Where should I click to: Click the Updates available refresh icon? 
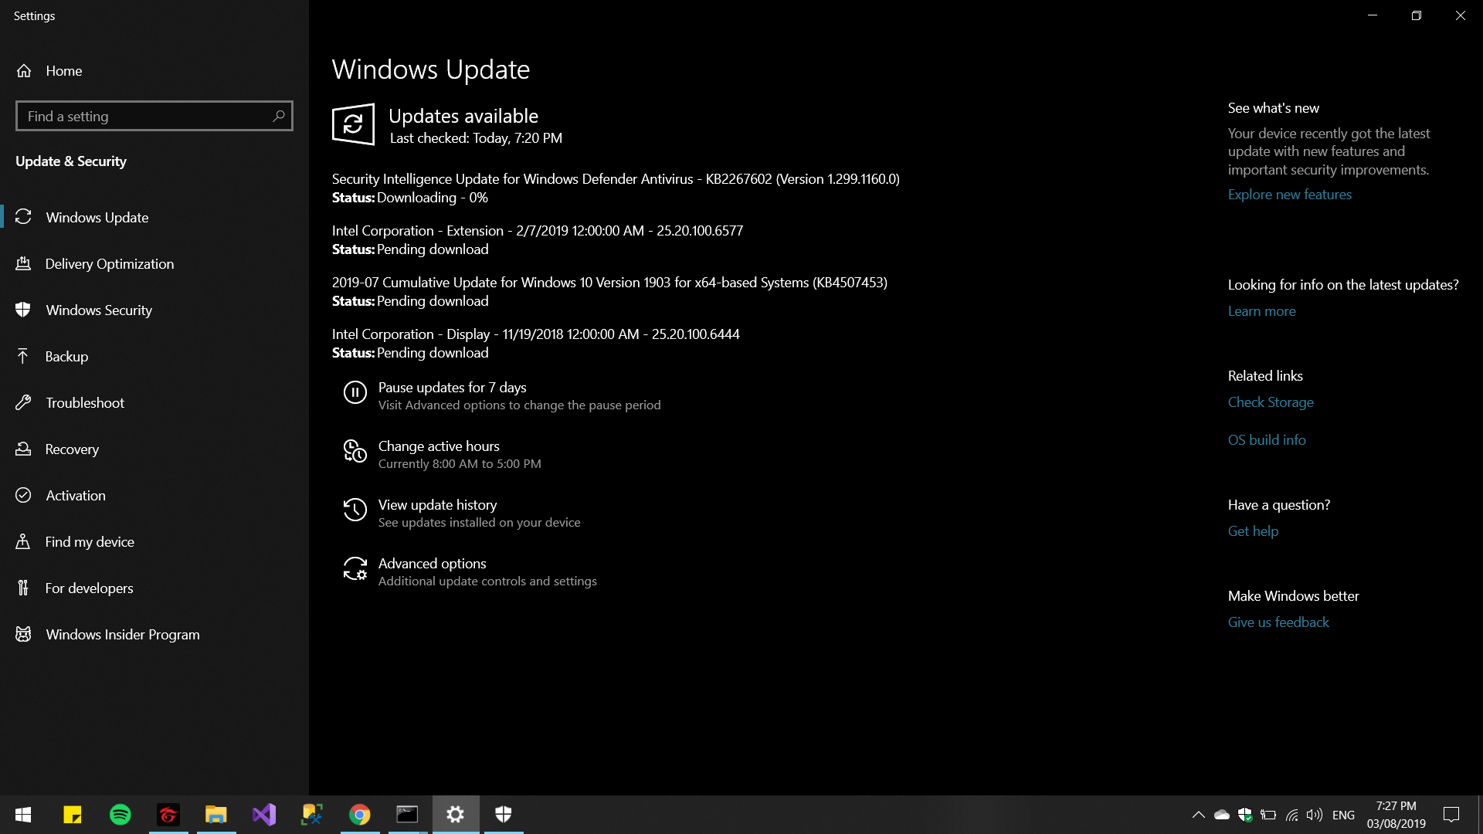[353, 124]
